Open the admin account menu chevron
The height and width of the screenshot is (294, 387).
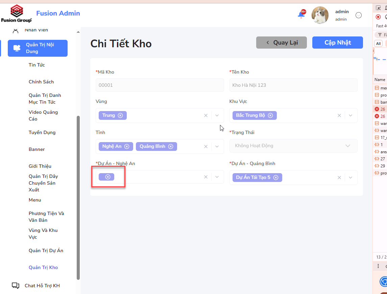tap(358, 15)
